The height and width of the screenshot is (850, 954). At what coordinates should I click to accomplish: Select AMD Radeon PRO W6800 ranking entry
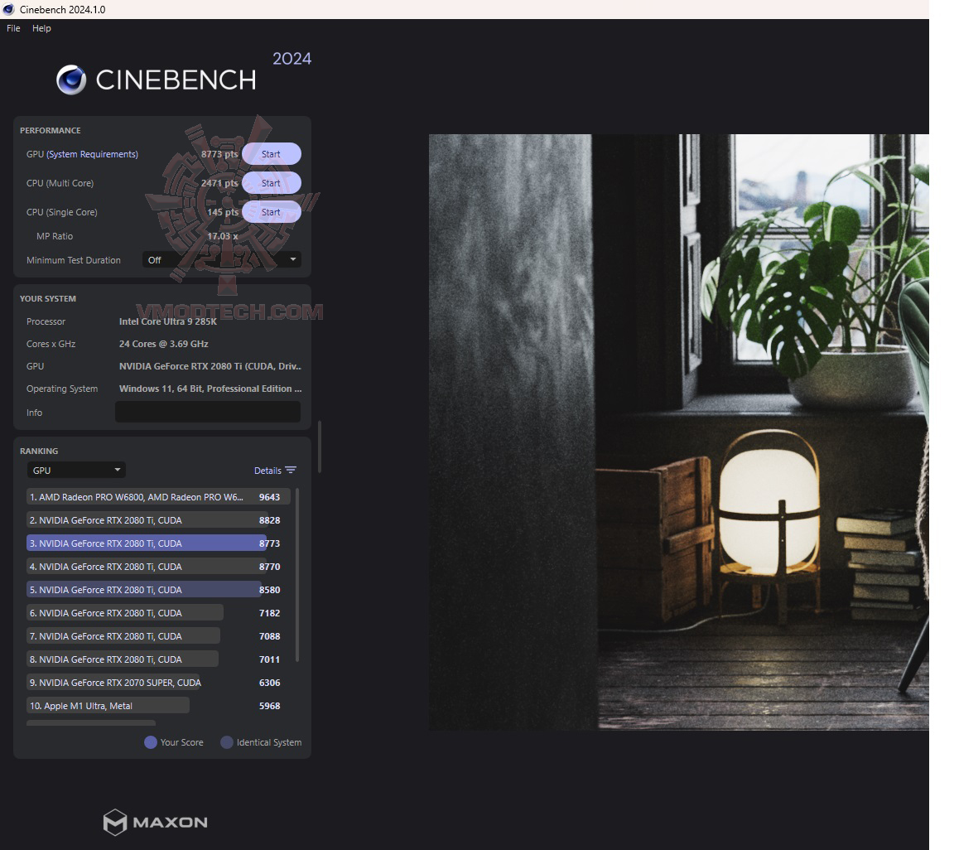click(157, 497)
